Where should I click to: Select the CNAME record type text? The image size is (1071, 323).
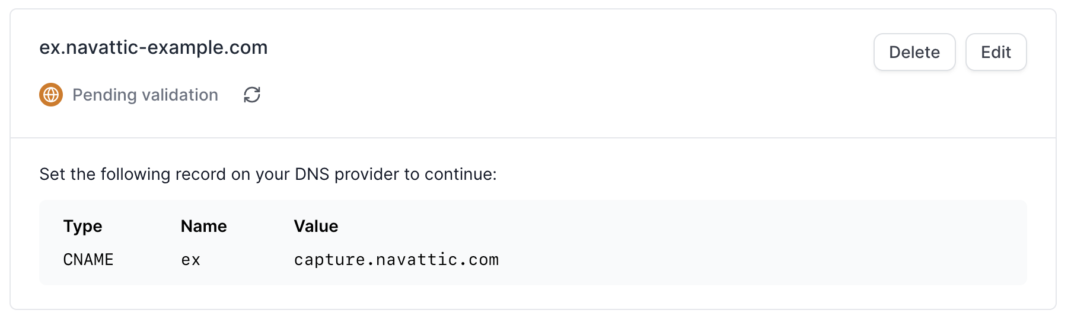pos(88,260)
